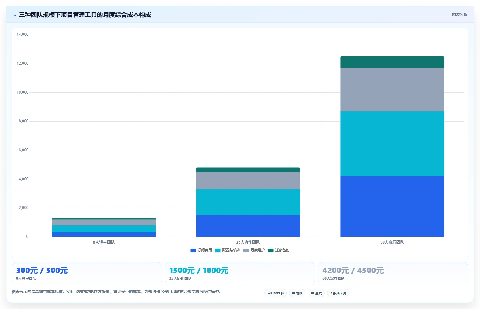
Task: Click the cyan 配置与培训 segment of the 60人流程团队 bar
Action: click(x=392, y=144)
